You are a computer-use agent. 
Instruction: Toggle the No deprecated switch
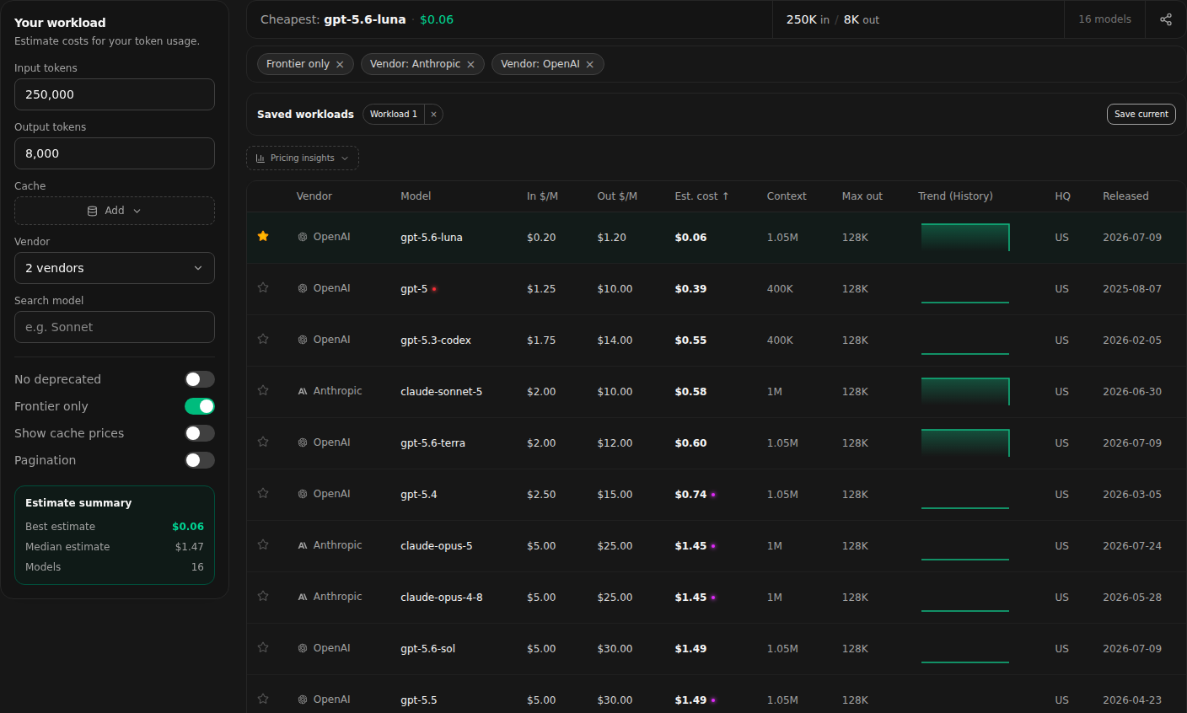pyautogui.click(x=200, y=379)
